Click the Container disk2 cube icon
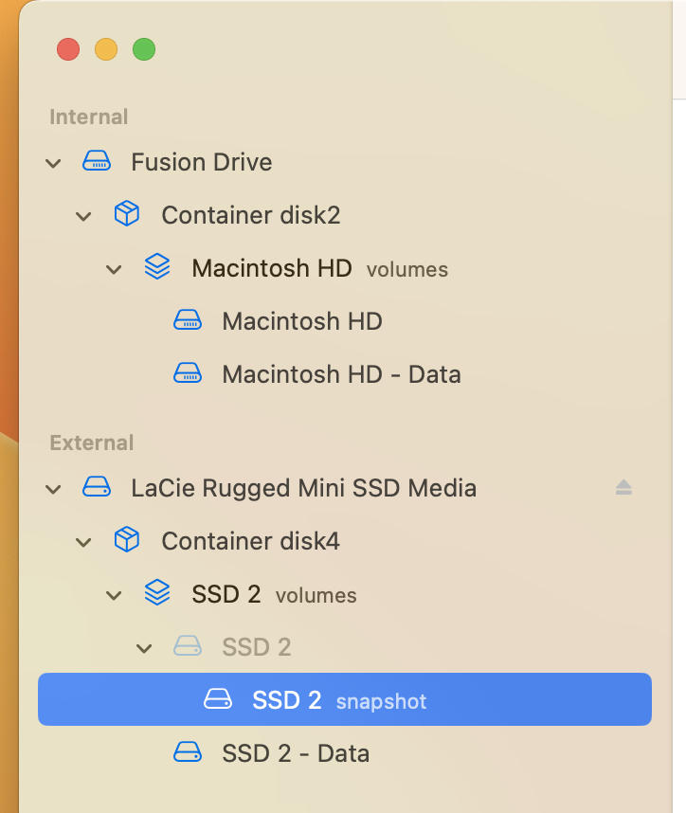686x813 pixels. pos(127,215)
